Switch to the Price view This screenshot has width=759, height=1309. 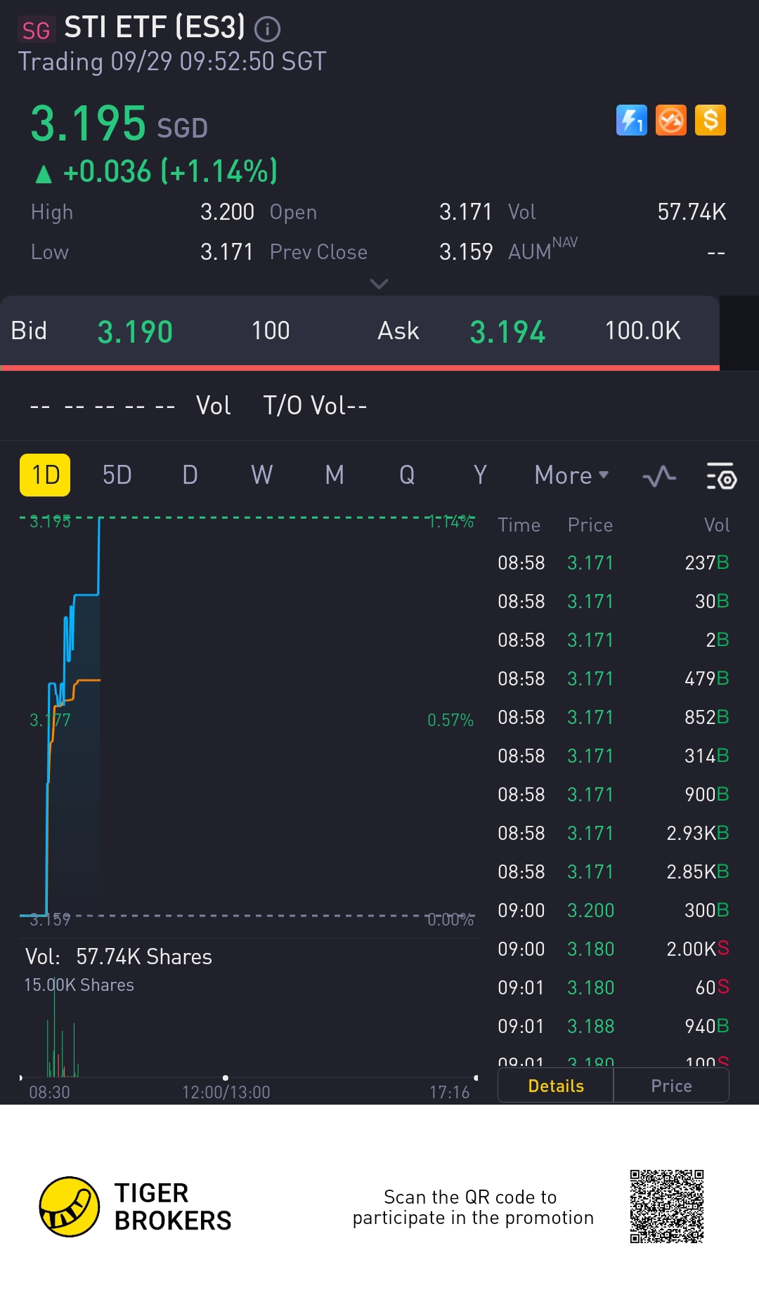tap(671, 1086)
